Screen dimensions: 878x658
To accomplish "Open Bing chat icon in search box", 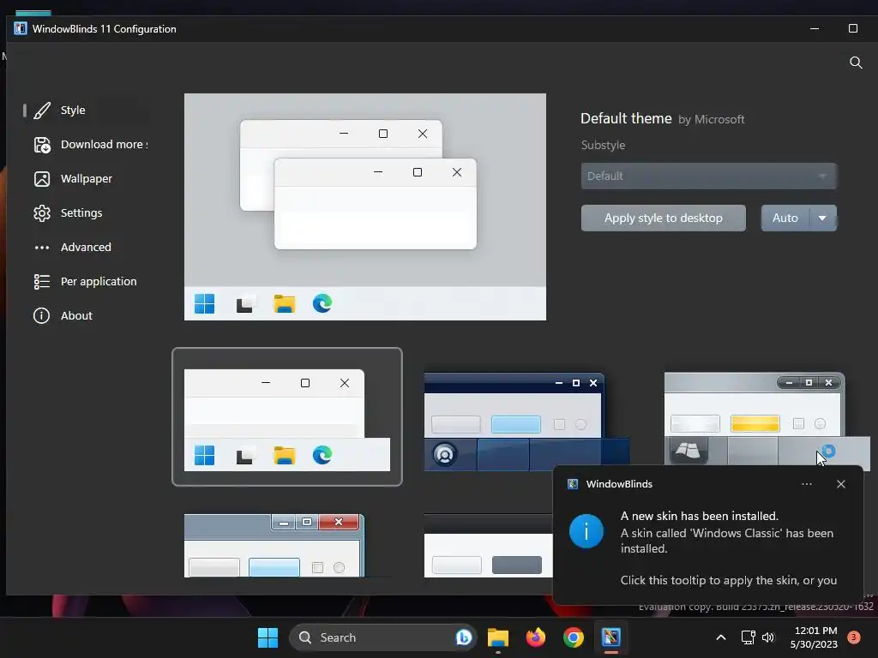I will pos(464,637).
